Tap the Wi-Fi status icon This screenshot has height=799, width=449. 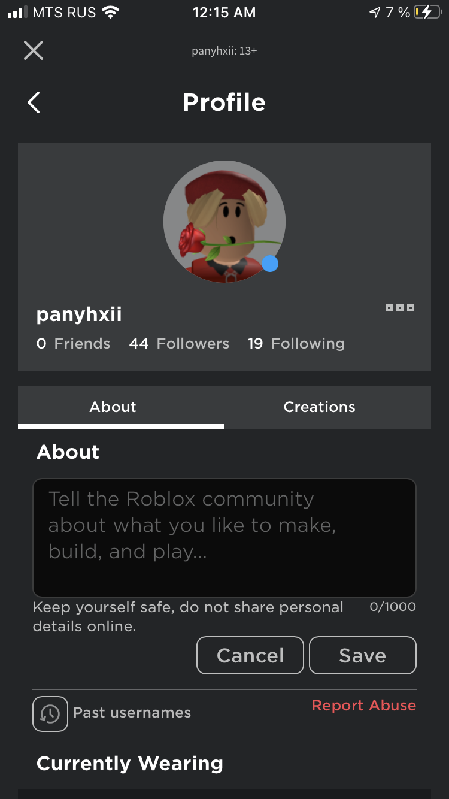pyautogui.click(x=111, y=13)
